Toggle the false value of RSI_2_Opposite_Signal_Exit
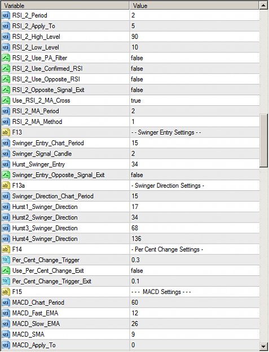The height and width of the screenshot is (352, 269). coord(137,90)
